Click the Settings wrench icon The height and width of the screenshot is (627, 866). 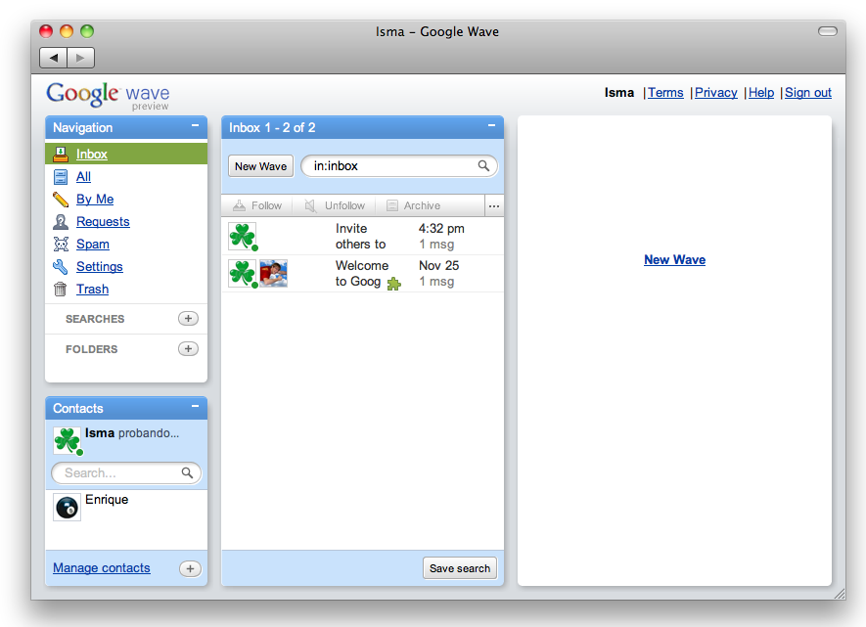click(61, 267)
